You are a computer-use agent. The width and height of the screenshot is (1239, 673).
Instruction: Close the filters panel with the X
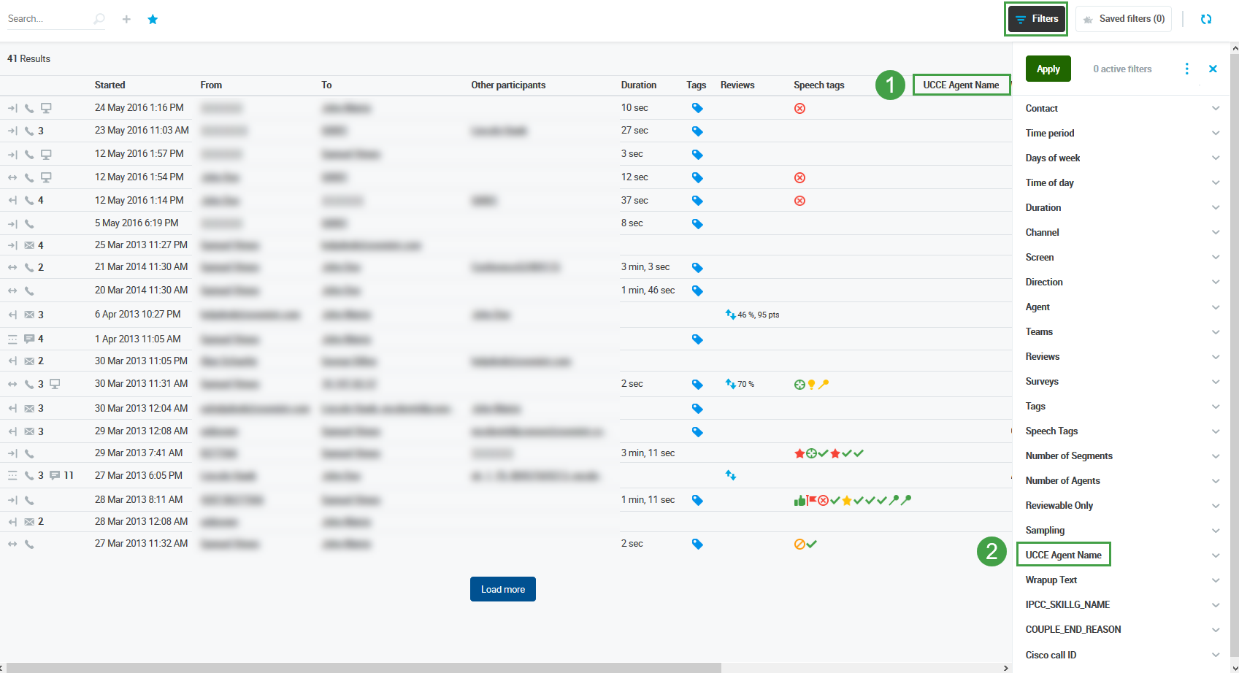pos(1213,69)
